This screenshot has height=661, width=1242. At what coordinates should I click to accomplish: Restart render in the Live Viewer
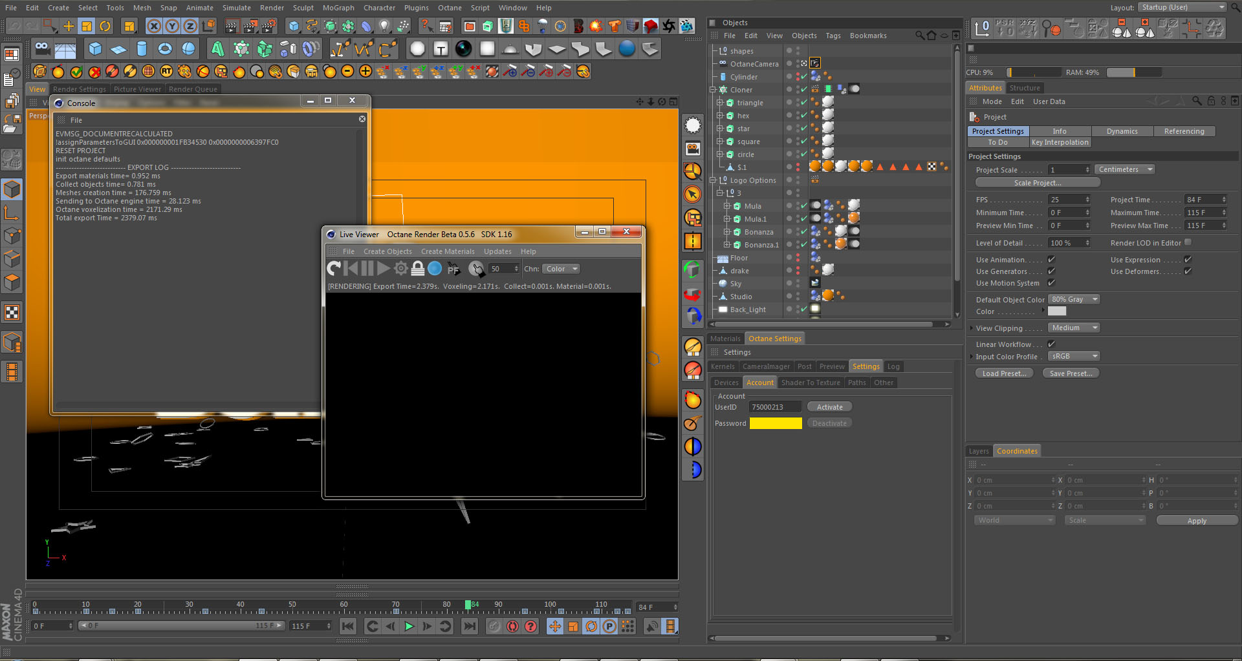[334, 268]
